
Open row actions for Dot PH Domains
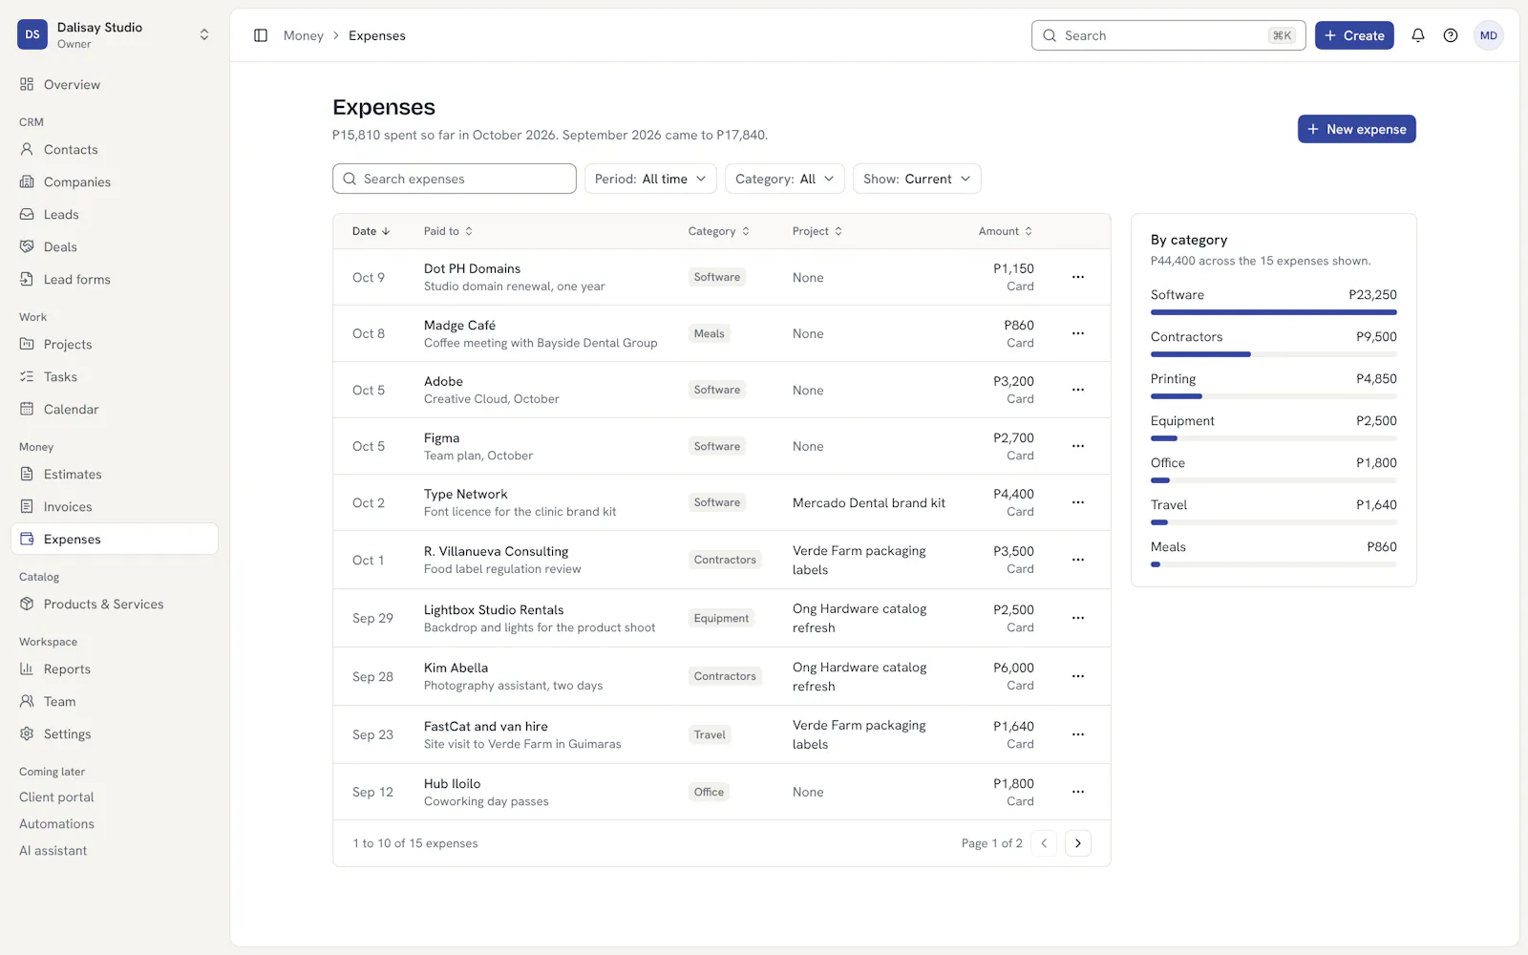point(1078,277)
